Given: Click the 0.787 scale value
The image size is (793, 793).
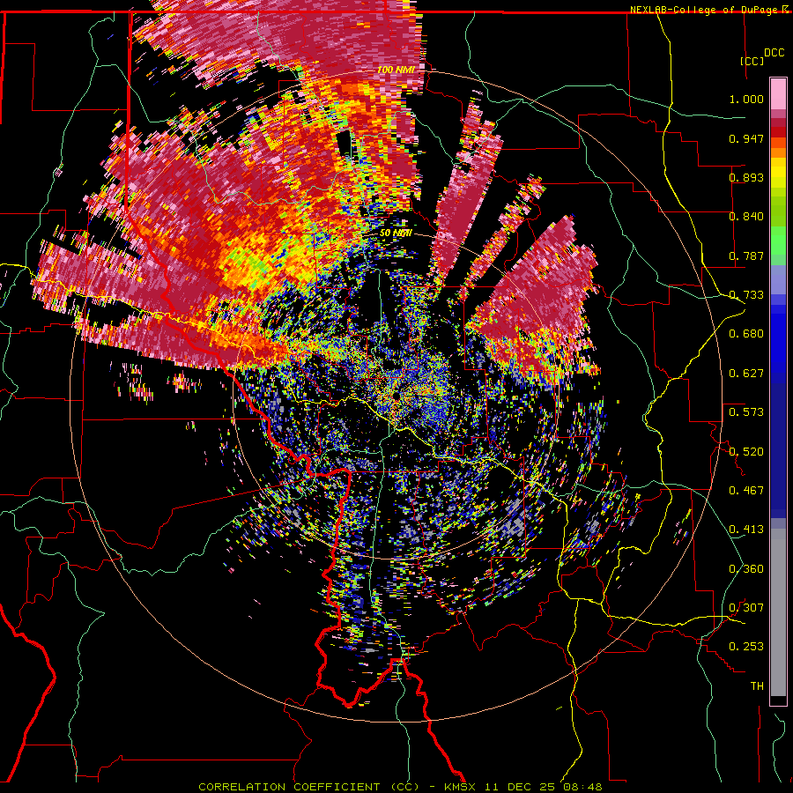Looking at the screenshot, I should (746, 256).
